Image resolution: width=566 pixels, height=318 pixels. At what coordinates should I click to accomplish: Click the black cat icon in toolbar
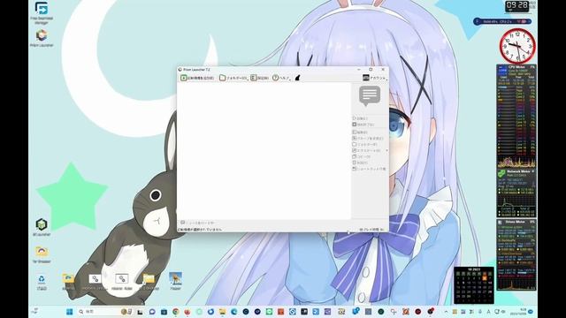coord(298,78)
